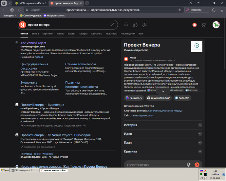The image size is (226, 181).
Task: Expand the Критика section
Action: (x=163, y=151)
